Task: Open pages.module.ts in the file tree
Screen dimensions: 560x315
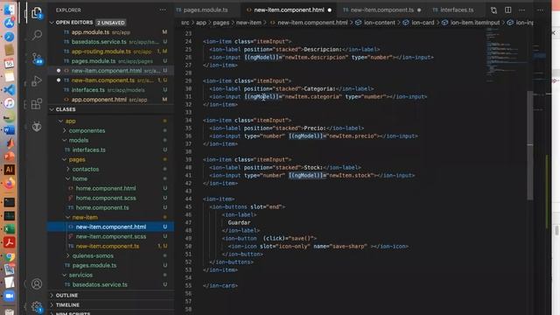Action: click(x=111, y=265)
